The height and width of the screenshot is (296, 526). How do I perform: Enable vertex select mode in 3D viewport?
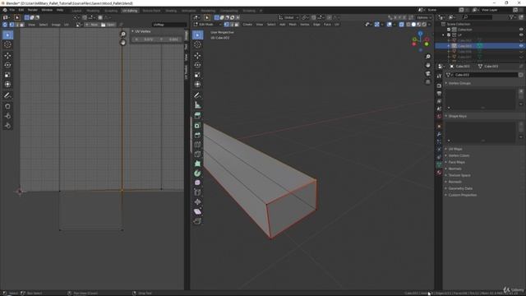click(227, 25)
